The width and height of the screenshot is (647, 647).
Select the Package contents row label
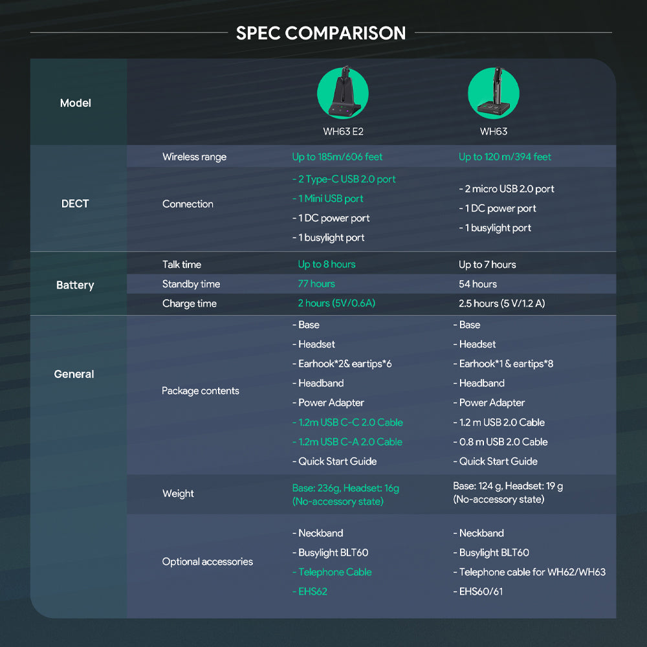(x=201, y=391)
